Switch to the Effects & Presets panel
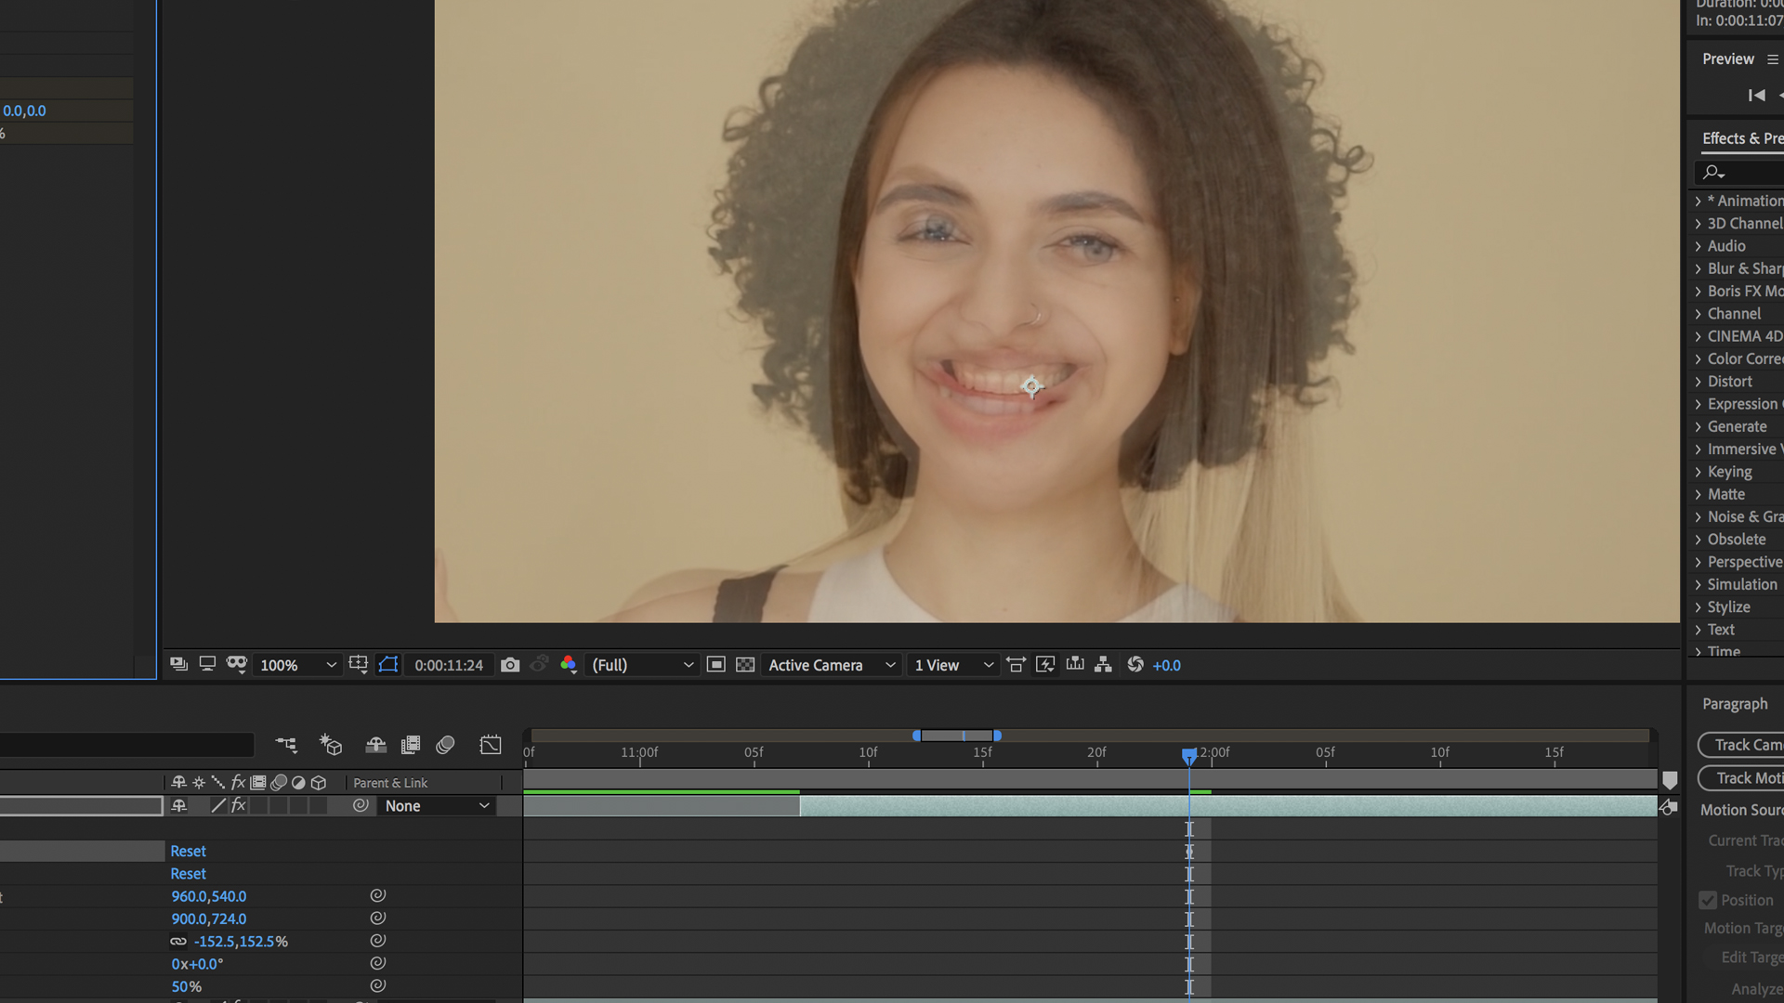The width and height of the screenshot is (1784, 1003). click(x=1742, y=137)
